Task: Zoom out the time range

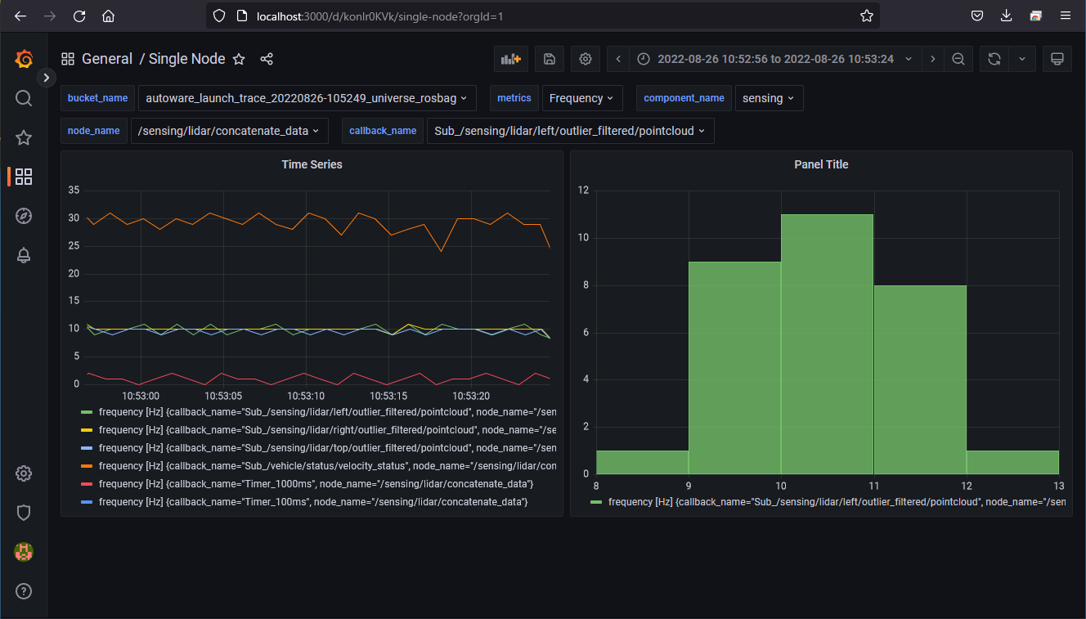Action: 958,58
